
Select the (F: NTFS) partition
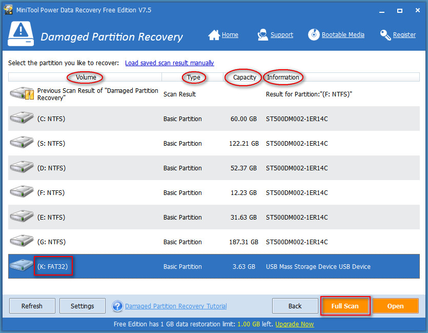coord(214,192)
